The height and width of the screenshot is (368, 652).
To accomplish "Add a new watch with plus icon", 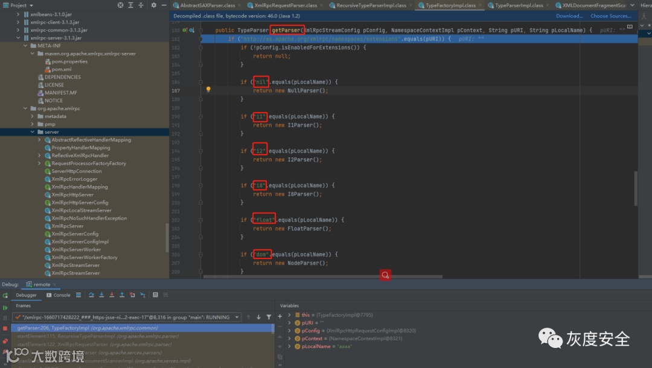I will (x=280, y=316).
